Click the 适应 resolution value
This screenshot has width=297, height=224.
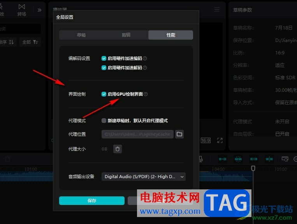coord(280,65)
